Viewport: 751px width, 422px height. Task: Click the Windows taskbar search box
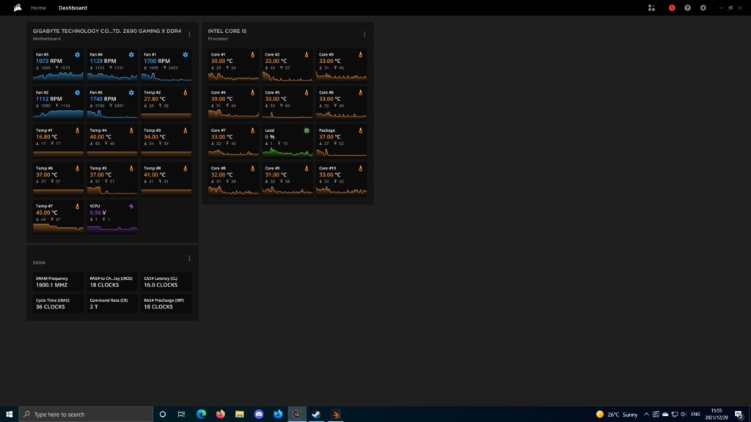tap(87, 414)
